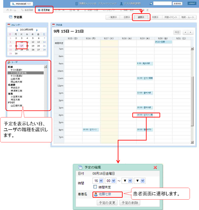Click the 予定の変更 button
This screenshot has height=210, width=199.
(107, 203)
